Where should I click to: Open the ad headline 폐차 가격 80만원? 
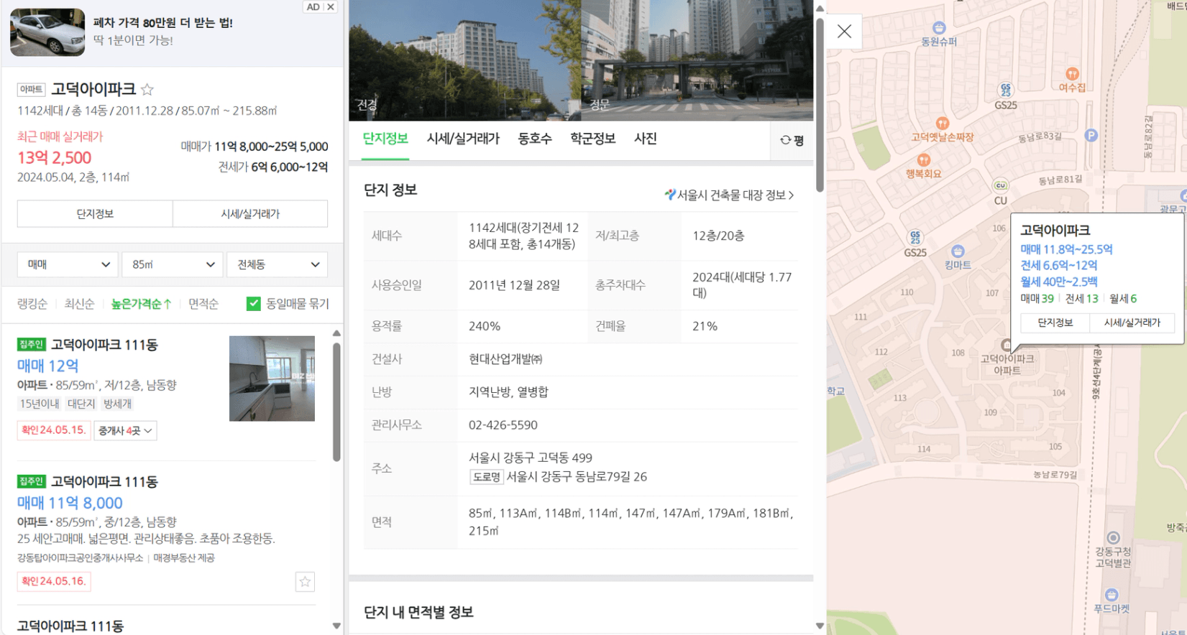(163, 23)
